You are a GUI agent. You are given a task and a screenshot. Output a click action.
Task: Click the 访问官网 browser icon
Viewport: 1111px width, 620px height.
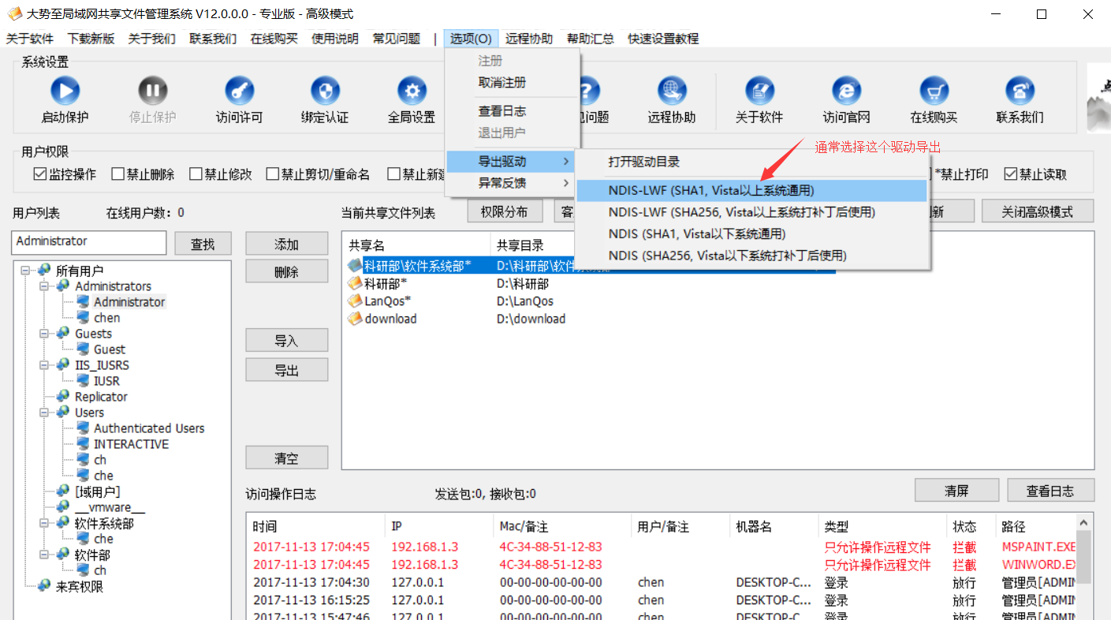click(846, 92)
